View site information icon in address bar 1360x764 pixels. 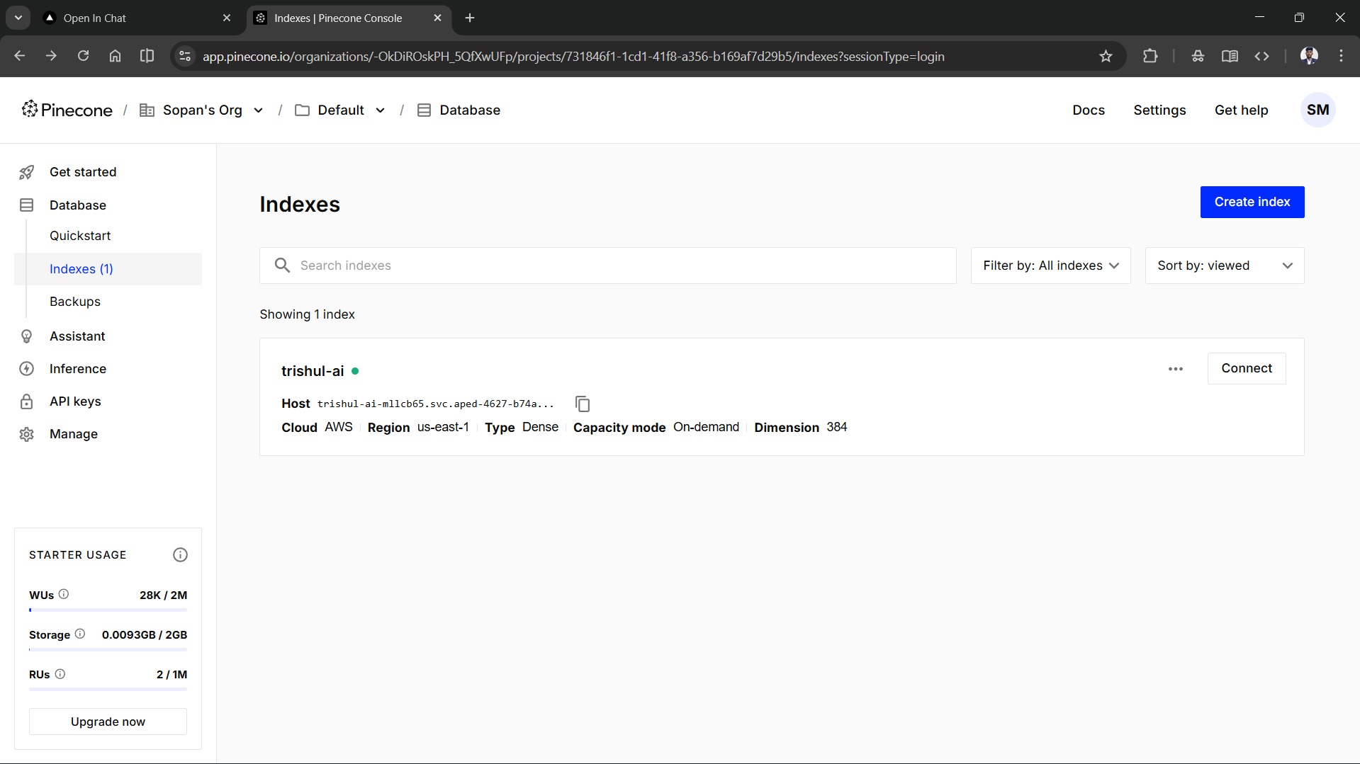tap(185, 56)
